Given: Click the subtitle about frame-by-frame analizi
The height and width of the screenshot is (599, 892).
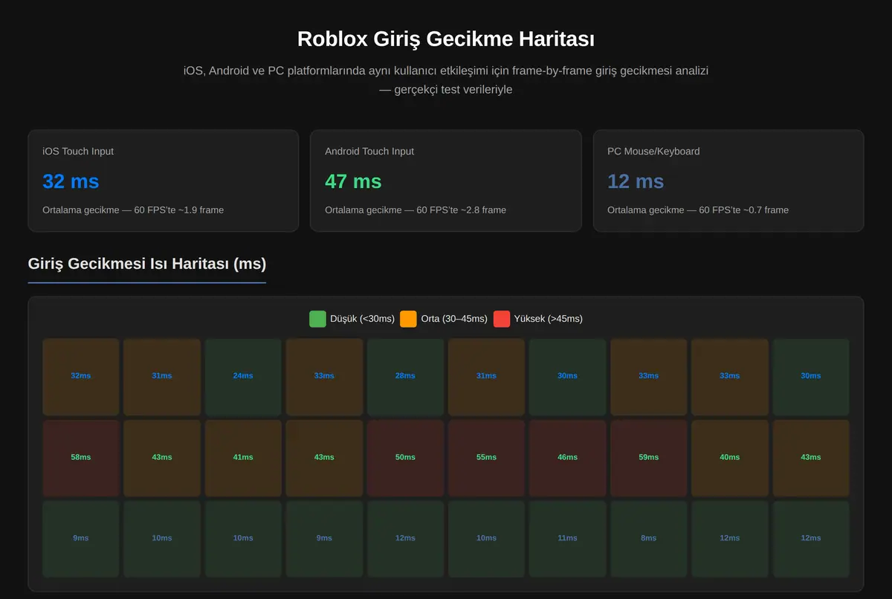Looking at the screenshot, I should point(446,80).
